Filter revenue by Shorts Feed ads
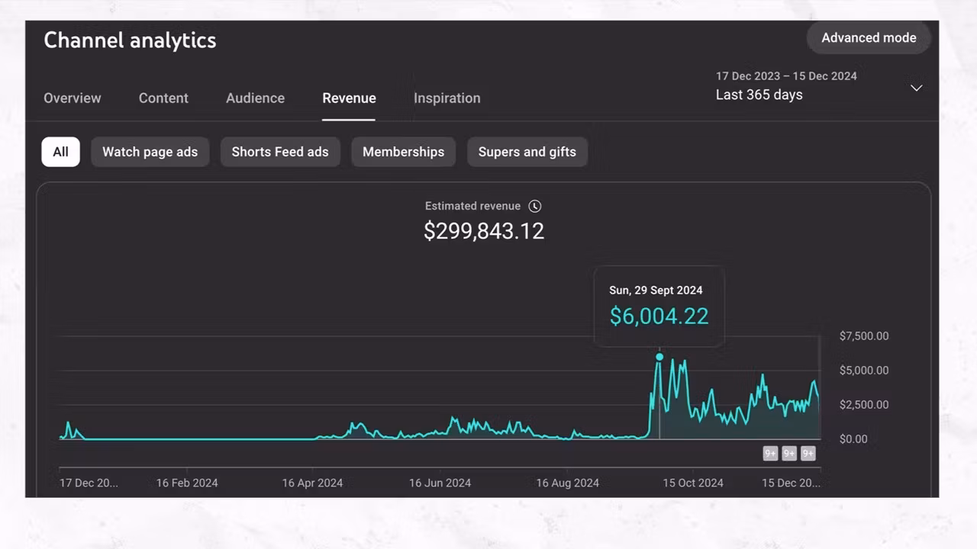Image resolution: width=977 pixels, height=549 pixels. (280, 152)
